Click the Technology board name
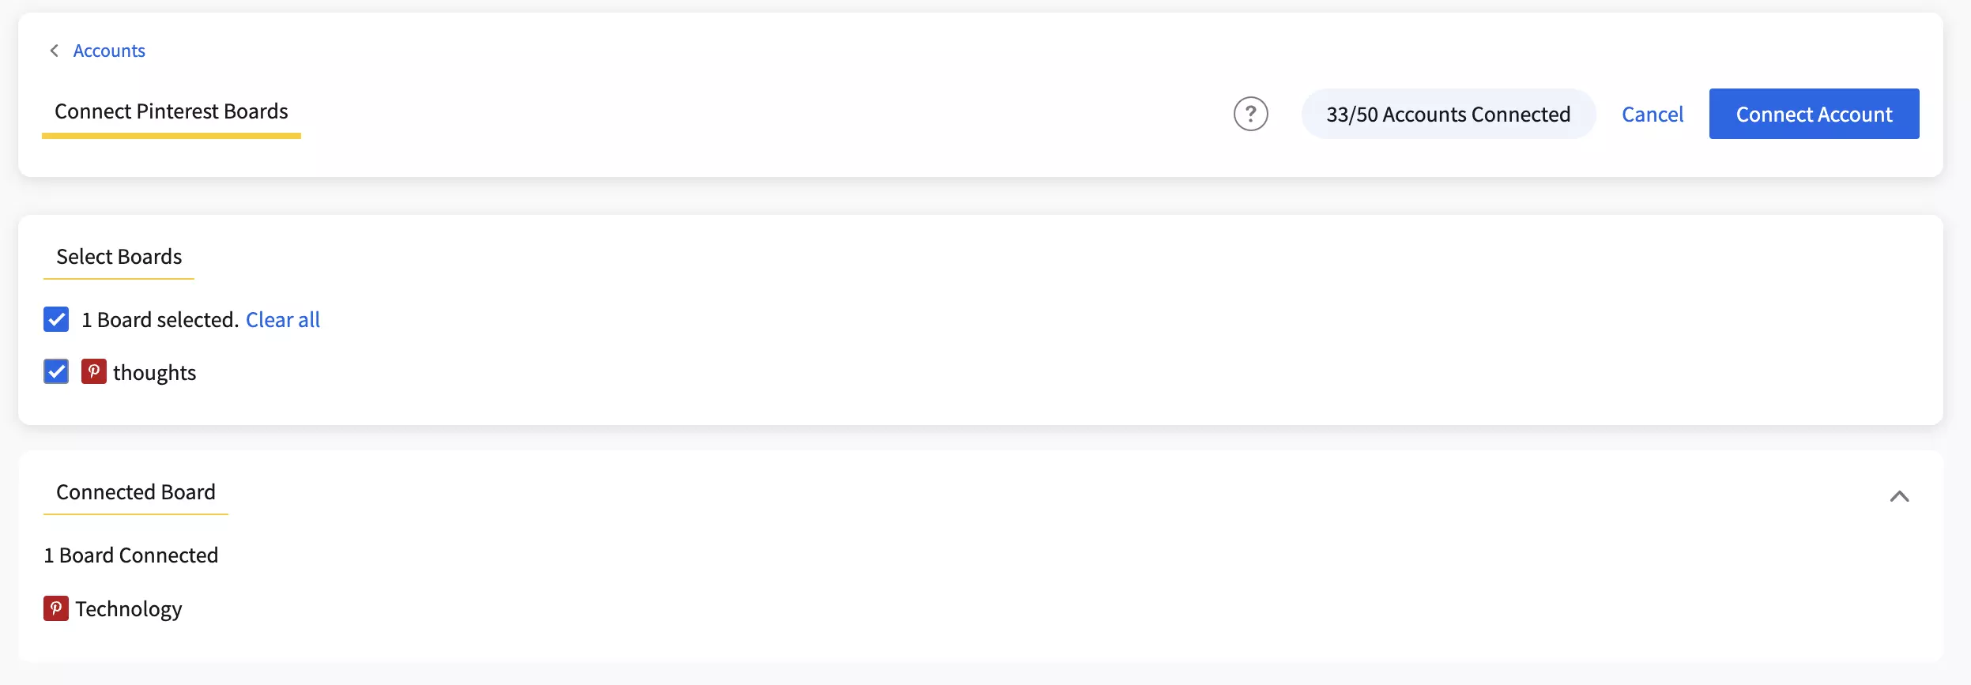This screenshot has height=685, width=1971. 128,608
